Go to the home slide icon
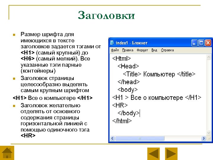This screenshot has height=160, width=213. pyautogui.click(x=7, y=153)
